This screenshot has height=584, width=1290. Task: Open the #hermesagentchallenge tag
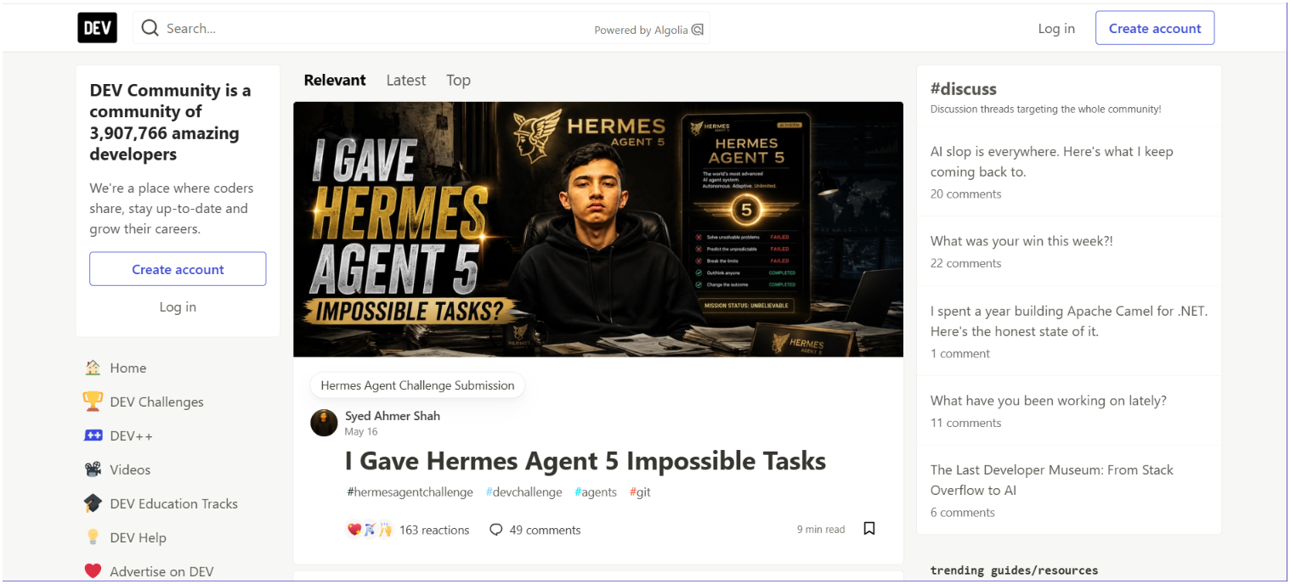pyautogui.click(x=410, y=491)
